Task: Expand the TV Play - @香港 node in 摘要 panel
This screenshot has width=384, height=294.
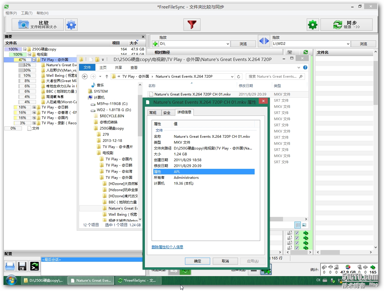Action: coord(34,113)
